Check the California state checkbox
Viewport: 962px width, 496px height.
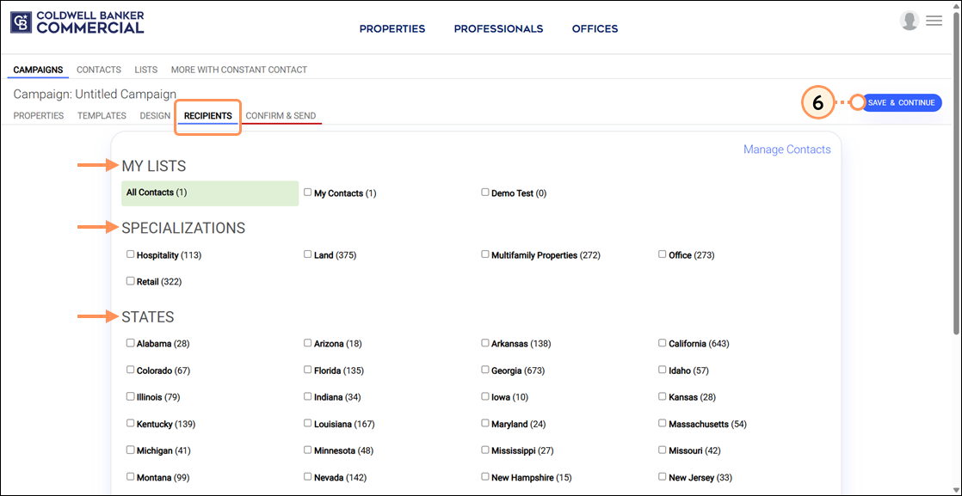[662, 342]
